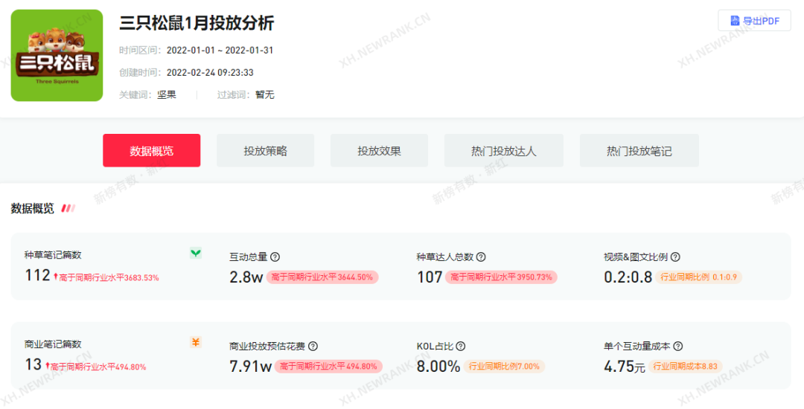Click the 高于同期行业水平3683.53% text
804x409 pixels.
(109, 277)
